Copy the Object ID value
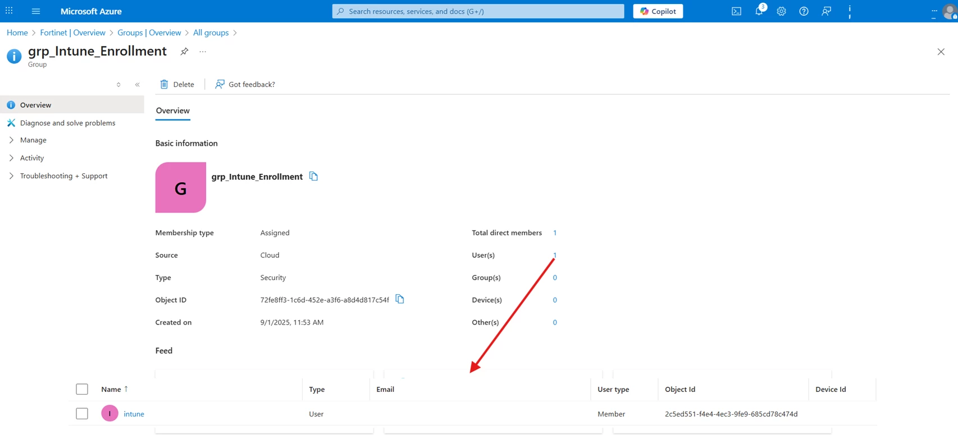Screen dimensions: 958x435 point(399,299)
